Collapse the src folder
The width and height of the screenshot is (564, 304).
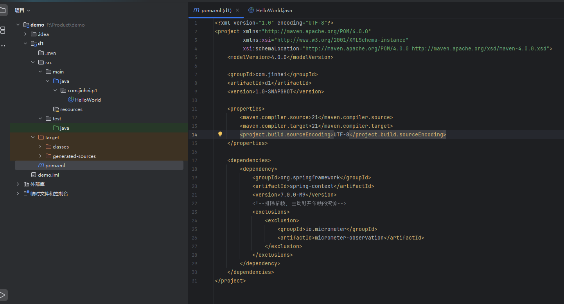point(32,62)
